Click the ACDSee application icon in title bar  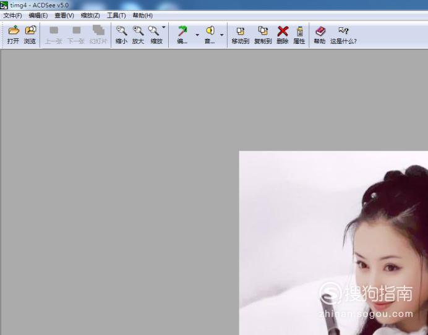4,5
